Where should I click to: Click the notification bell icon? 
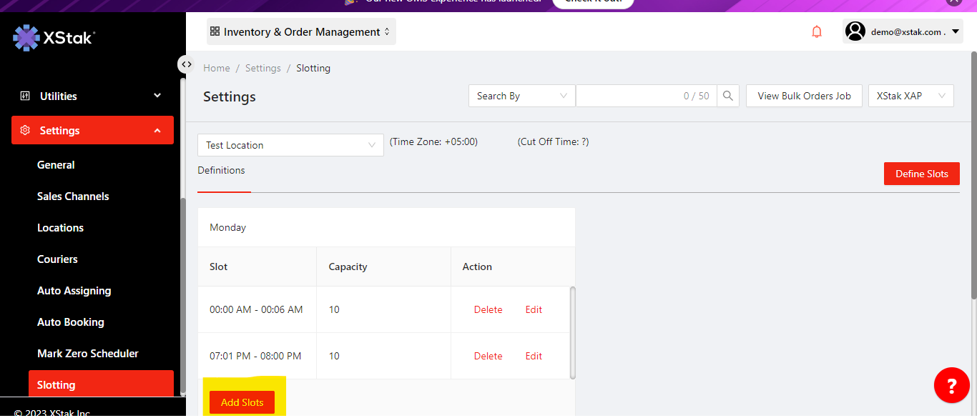click(817, 31)
